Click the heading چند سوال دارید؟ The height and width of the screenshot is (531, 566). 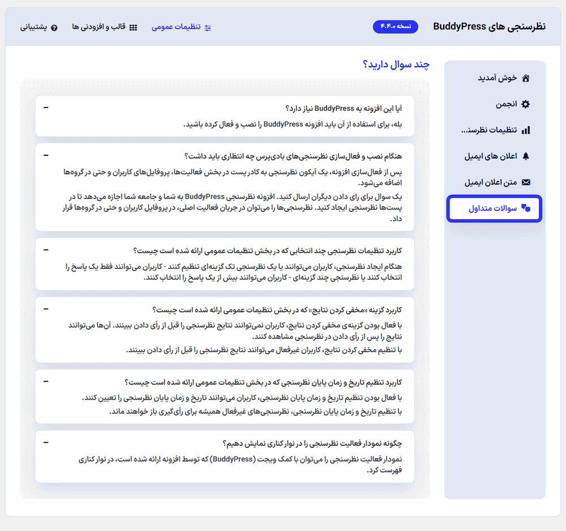click(396, 65)
